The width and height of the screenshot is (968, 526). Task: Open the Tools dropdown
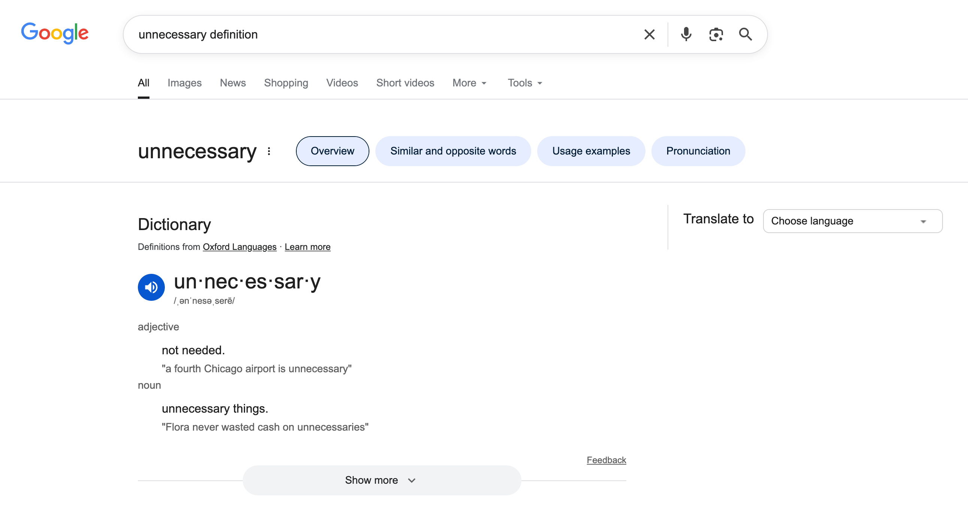pyautogui.click(x=524, y=83)
